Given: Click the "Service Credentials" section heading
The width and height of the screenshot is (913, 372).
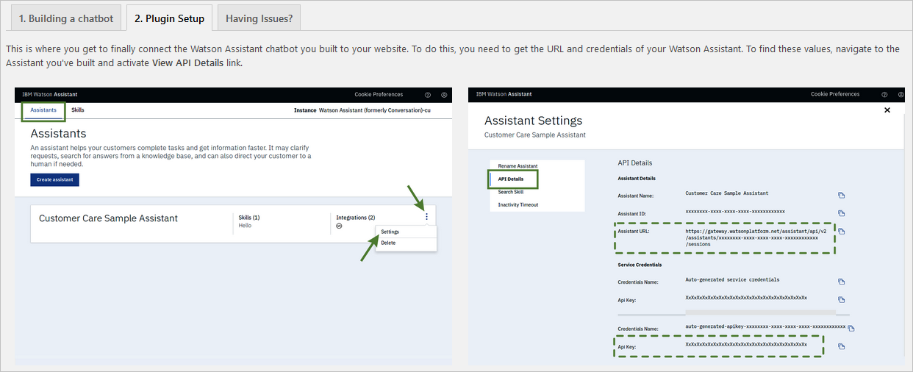Looking at the screenshot, I should (x=640, y=265).
